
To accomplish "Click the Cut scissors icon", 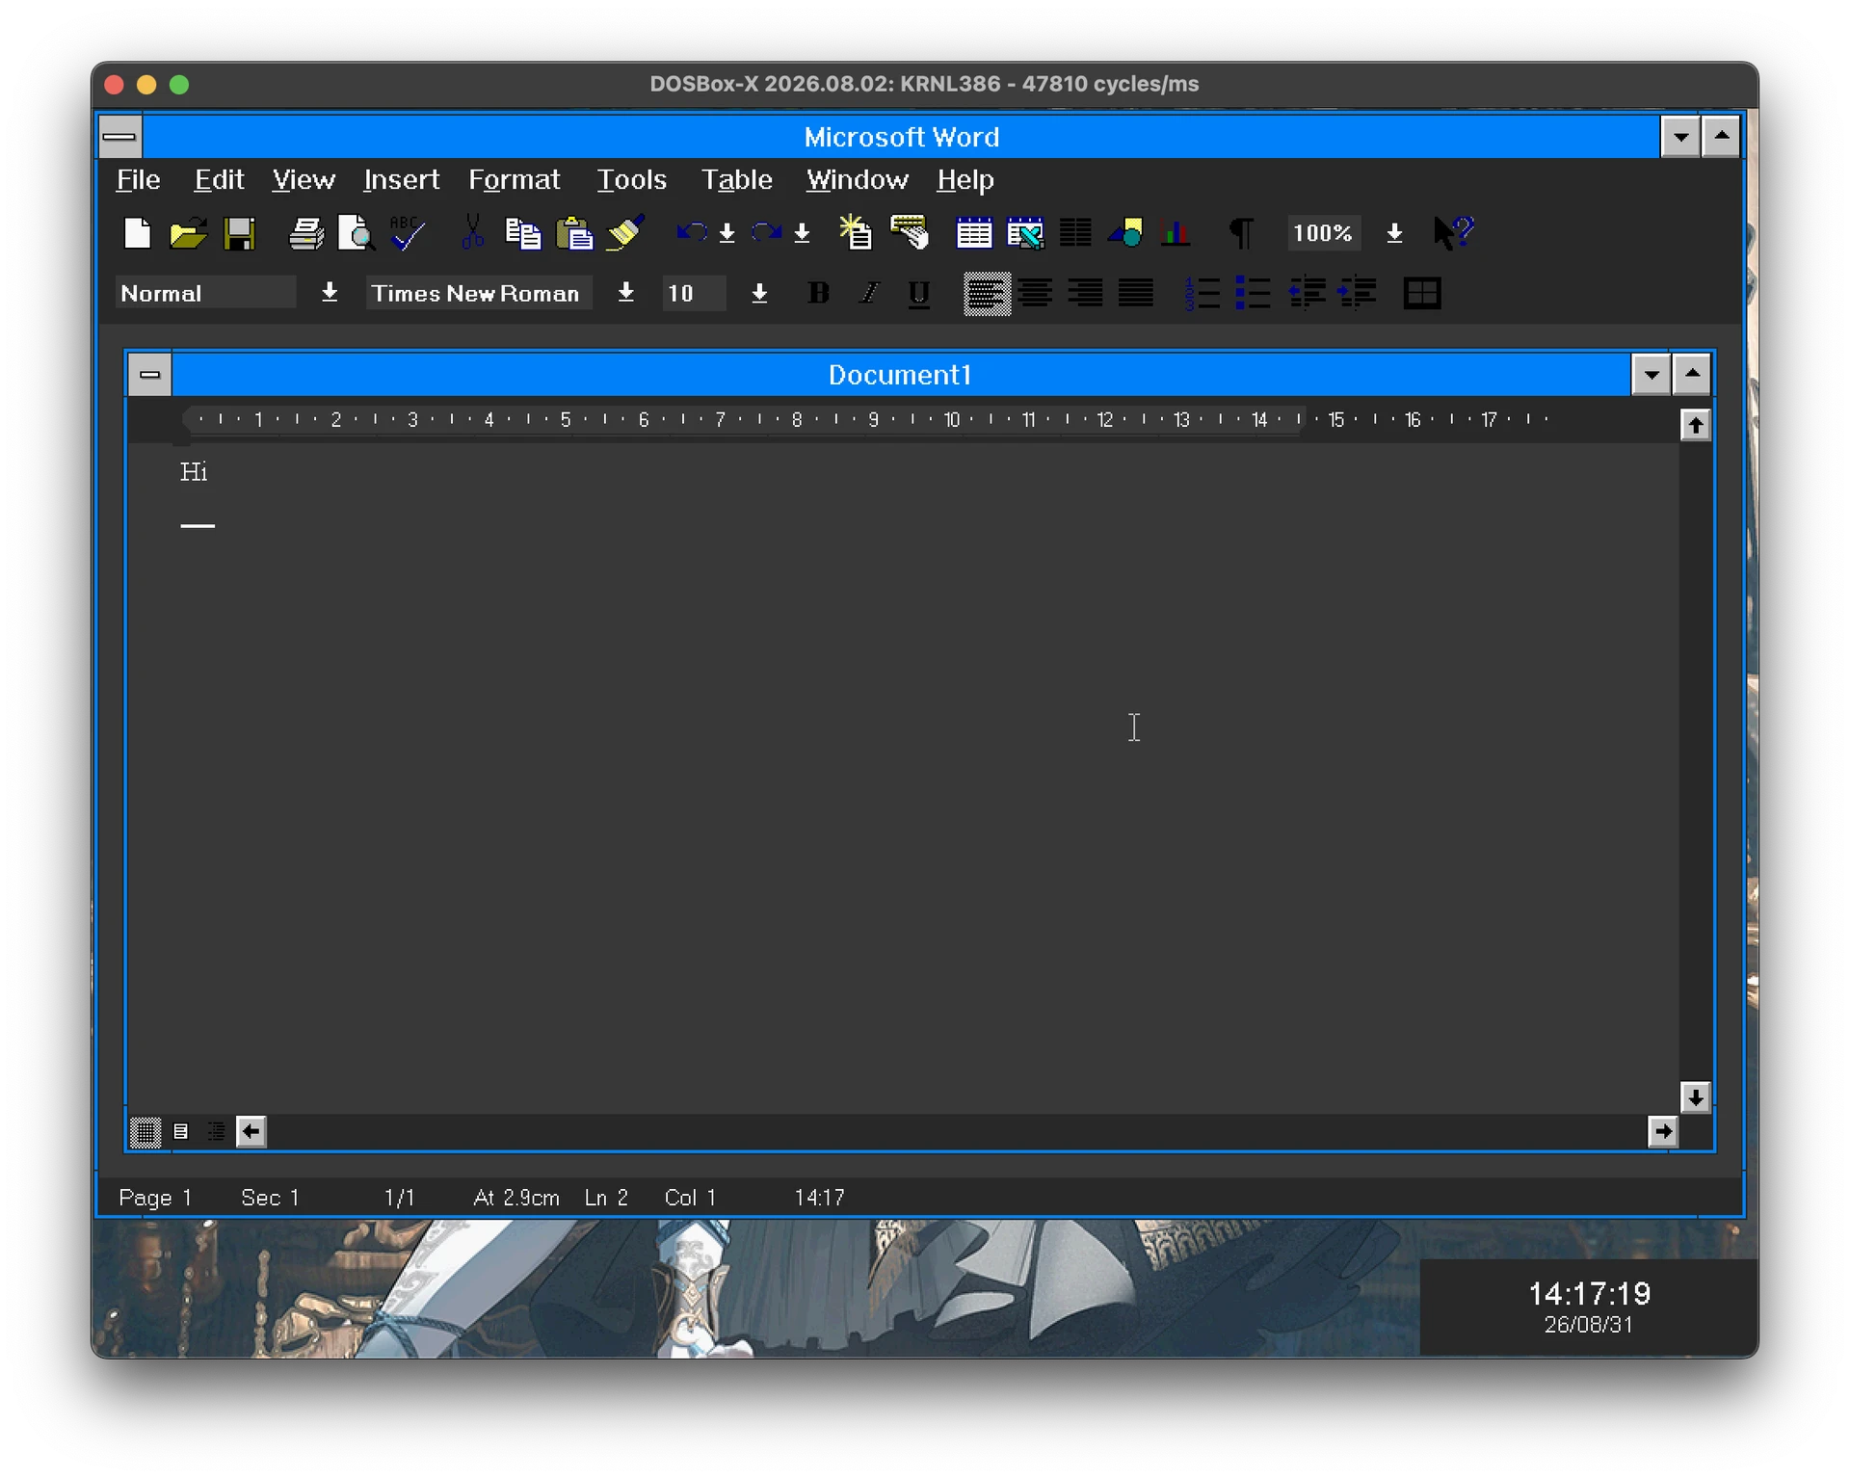I will 472,233.
